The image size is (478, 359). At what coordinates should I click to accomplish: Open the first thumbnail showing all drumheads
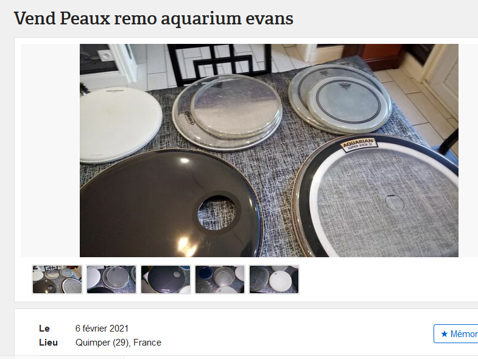pos(57,279)
